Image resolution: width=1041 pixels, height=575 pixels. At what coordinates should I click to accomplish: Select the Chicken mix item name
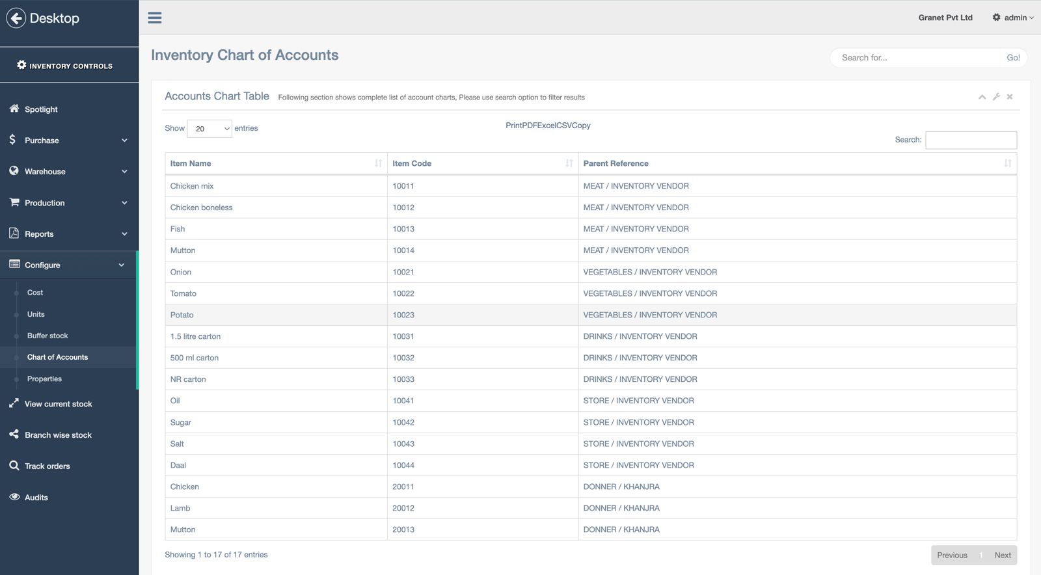(x=192, y=186)
